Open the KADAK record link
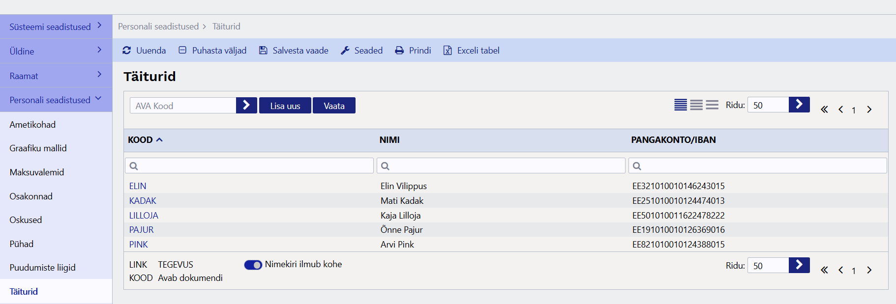Screen dimensions: 896x304 [x=143, y=200]
